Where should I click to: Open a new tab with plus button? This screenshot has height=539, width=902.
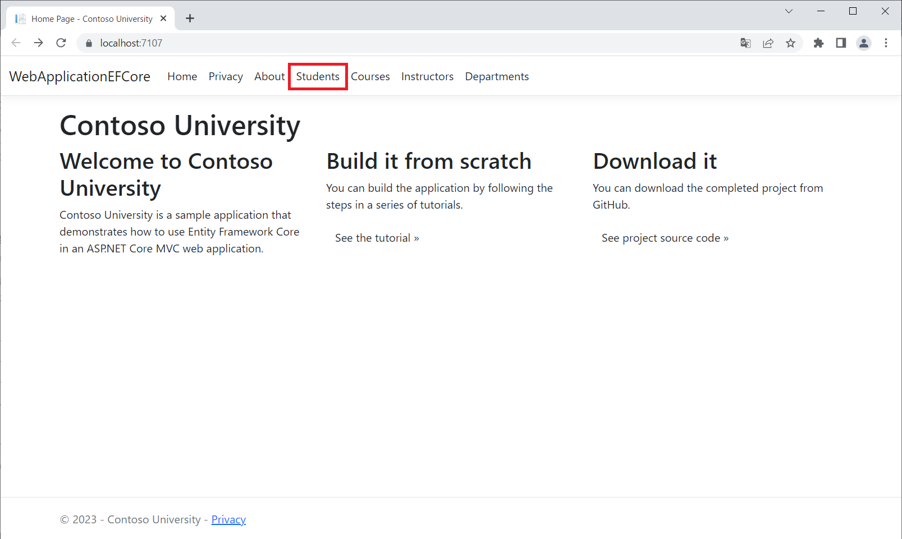pyautogui.click(x=190, y=19)
